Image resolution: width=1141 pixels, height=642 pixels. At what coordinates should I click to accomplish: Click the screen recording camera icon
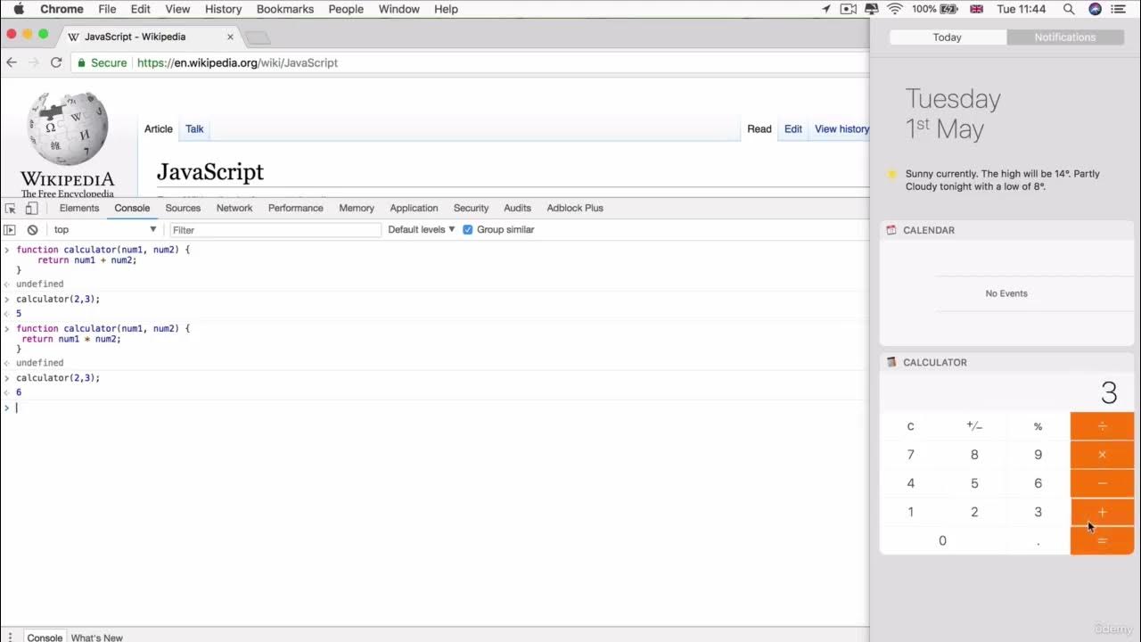[849, 9]
